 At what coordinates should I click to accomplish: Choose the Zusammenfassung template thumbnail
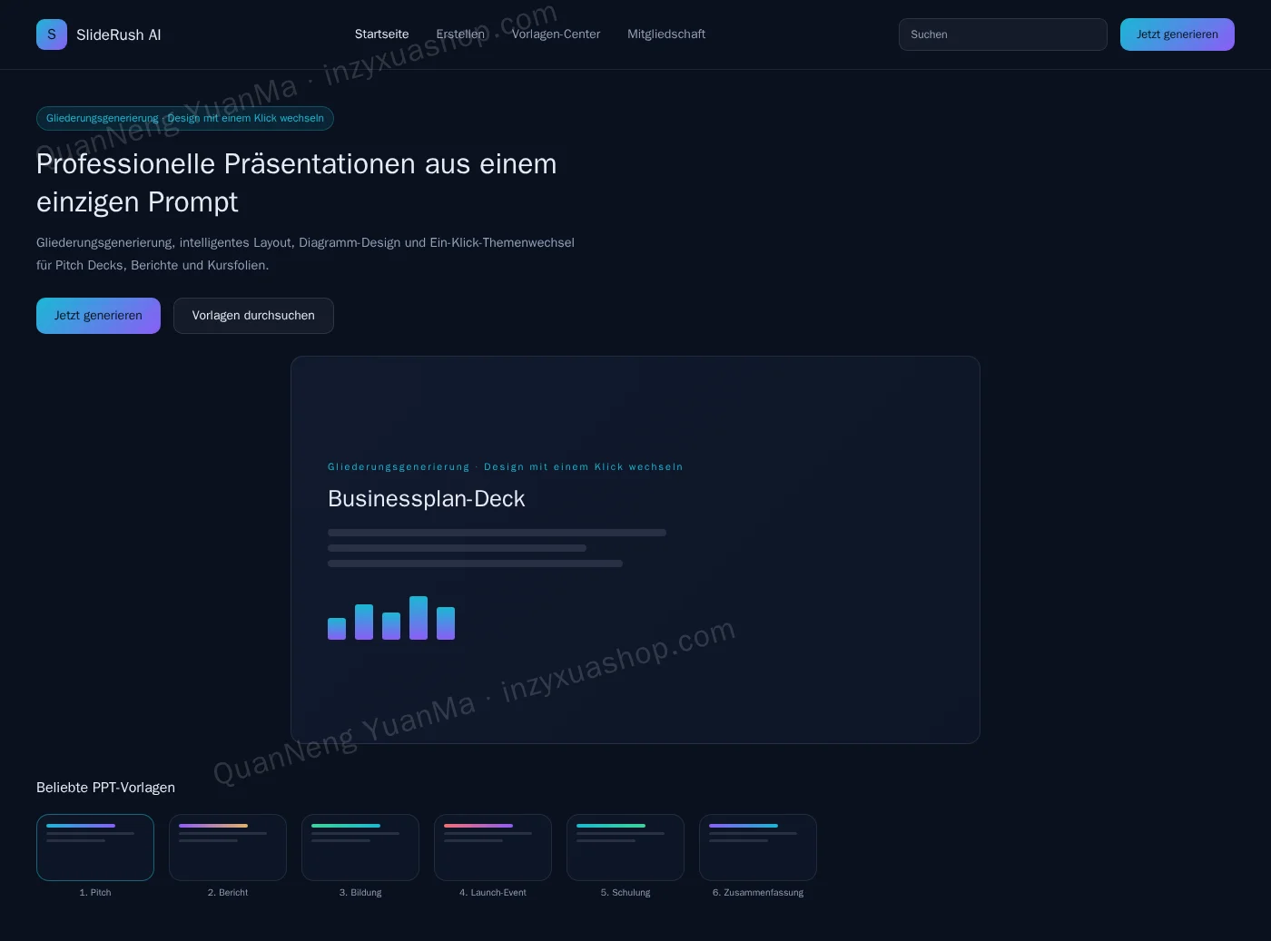tap(758, 848)
